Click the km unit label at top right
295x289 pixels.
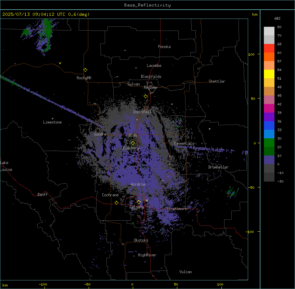tap(255, 14)
